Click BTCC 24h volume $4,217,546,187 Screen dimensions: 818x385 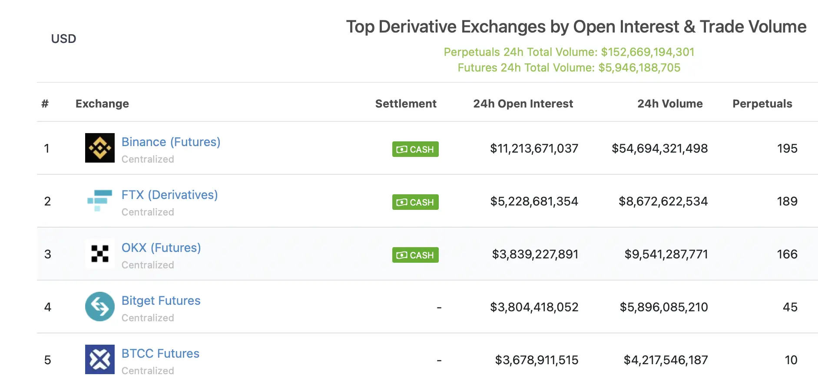pos(666,360)
